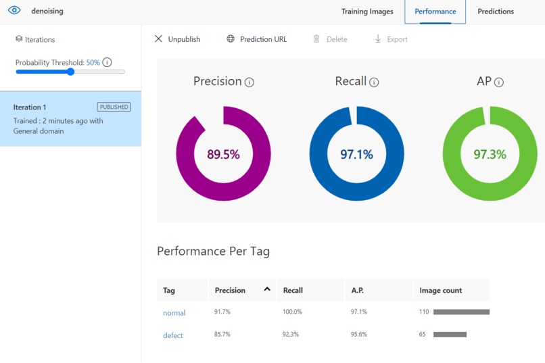The image size is (545, 363).
Task: Click the 85.7% precision cell
Action: click(222, 335)
